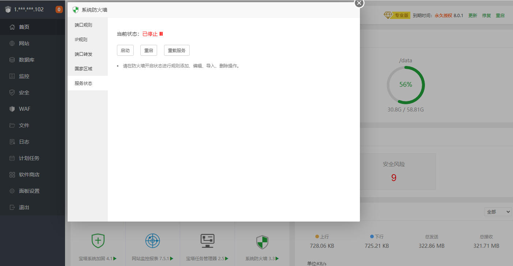This screenshot has height=266, width=513.
Task: Click the play arrow after 宝塔系统加固 4.1
Action: tap(115, 259)
